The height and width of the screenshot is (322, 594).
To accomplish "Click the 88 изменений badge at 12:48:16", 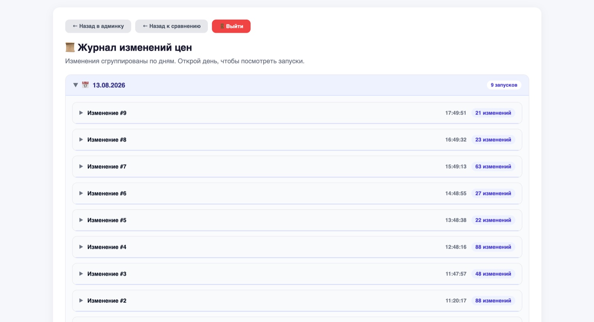I will [493, 247].
